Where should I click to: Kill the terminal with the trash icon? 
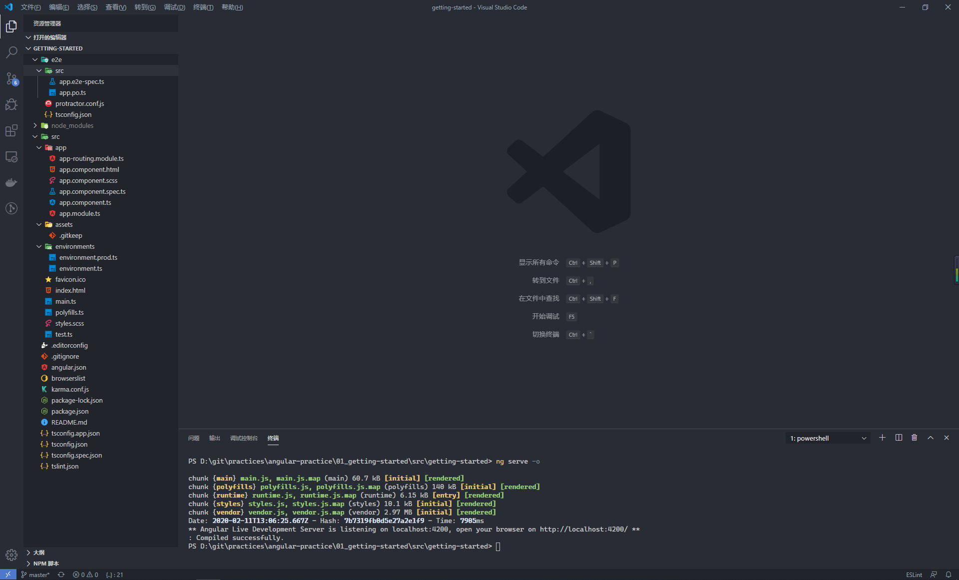(x=915, y=438)
